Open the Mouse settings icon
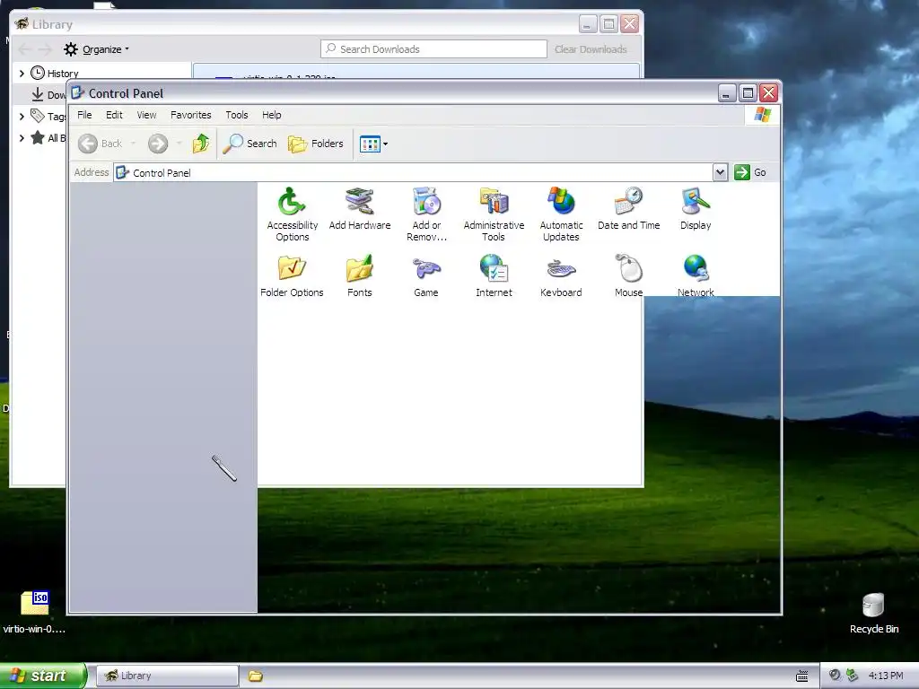This screenshot has width=919, height=689. [628, 276]
